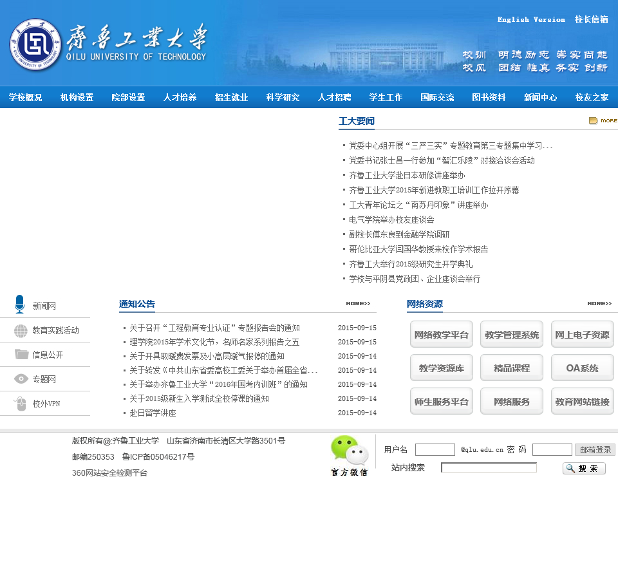
Task: Click the microphone icon beside 新闻网
Action: coord(20,304)
